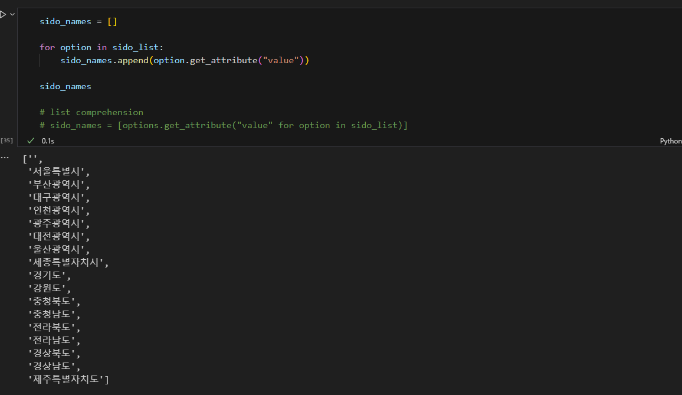Screen dimensions: 682x395
Task: Click output item '세종특별자치시'
Action: (x=68, y=263)
